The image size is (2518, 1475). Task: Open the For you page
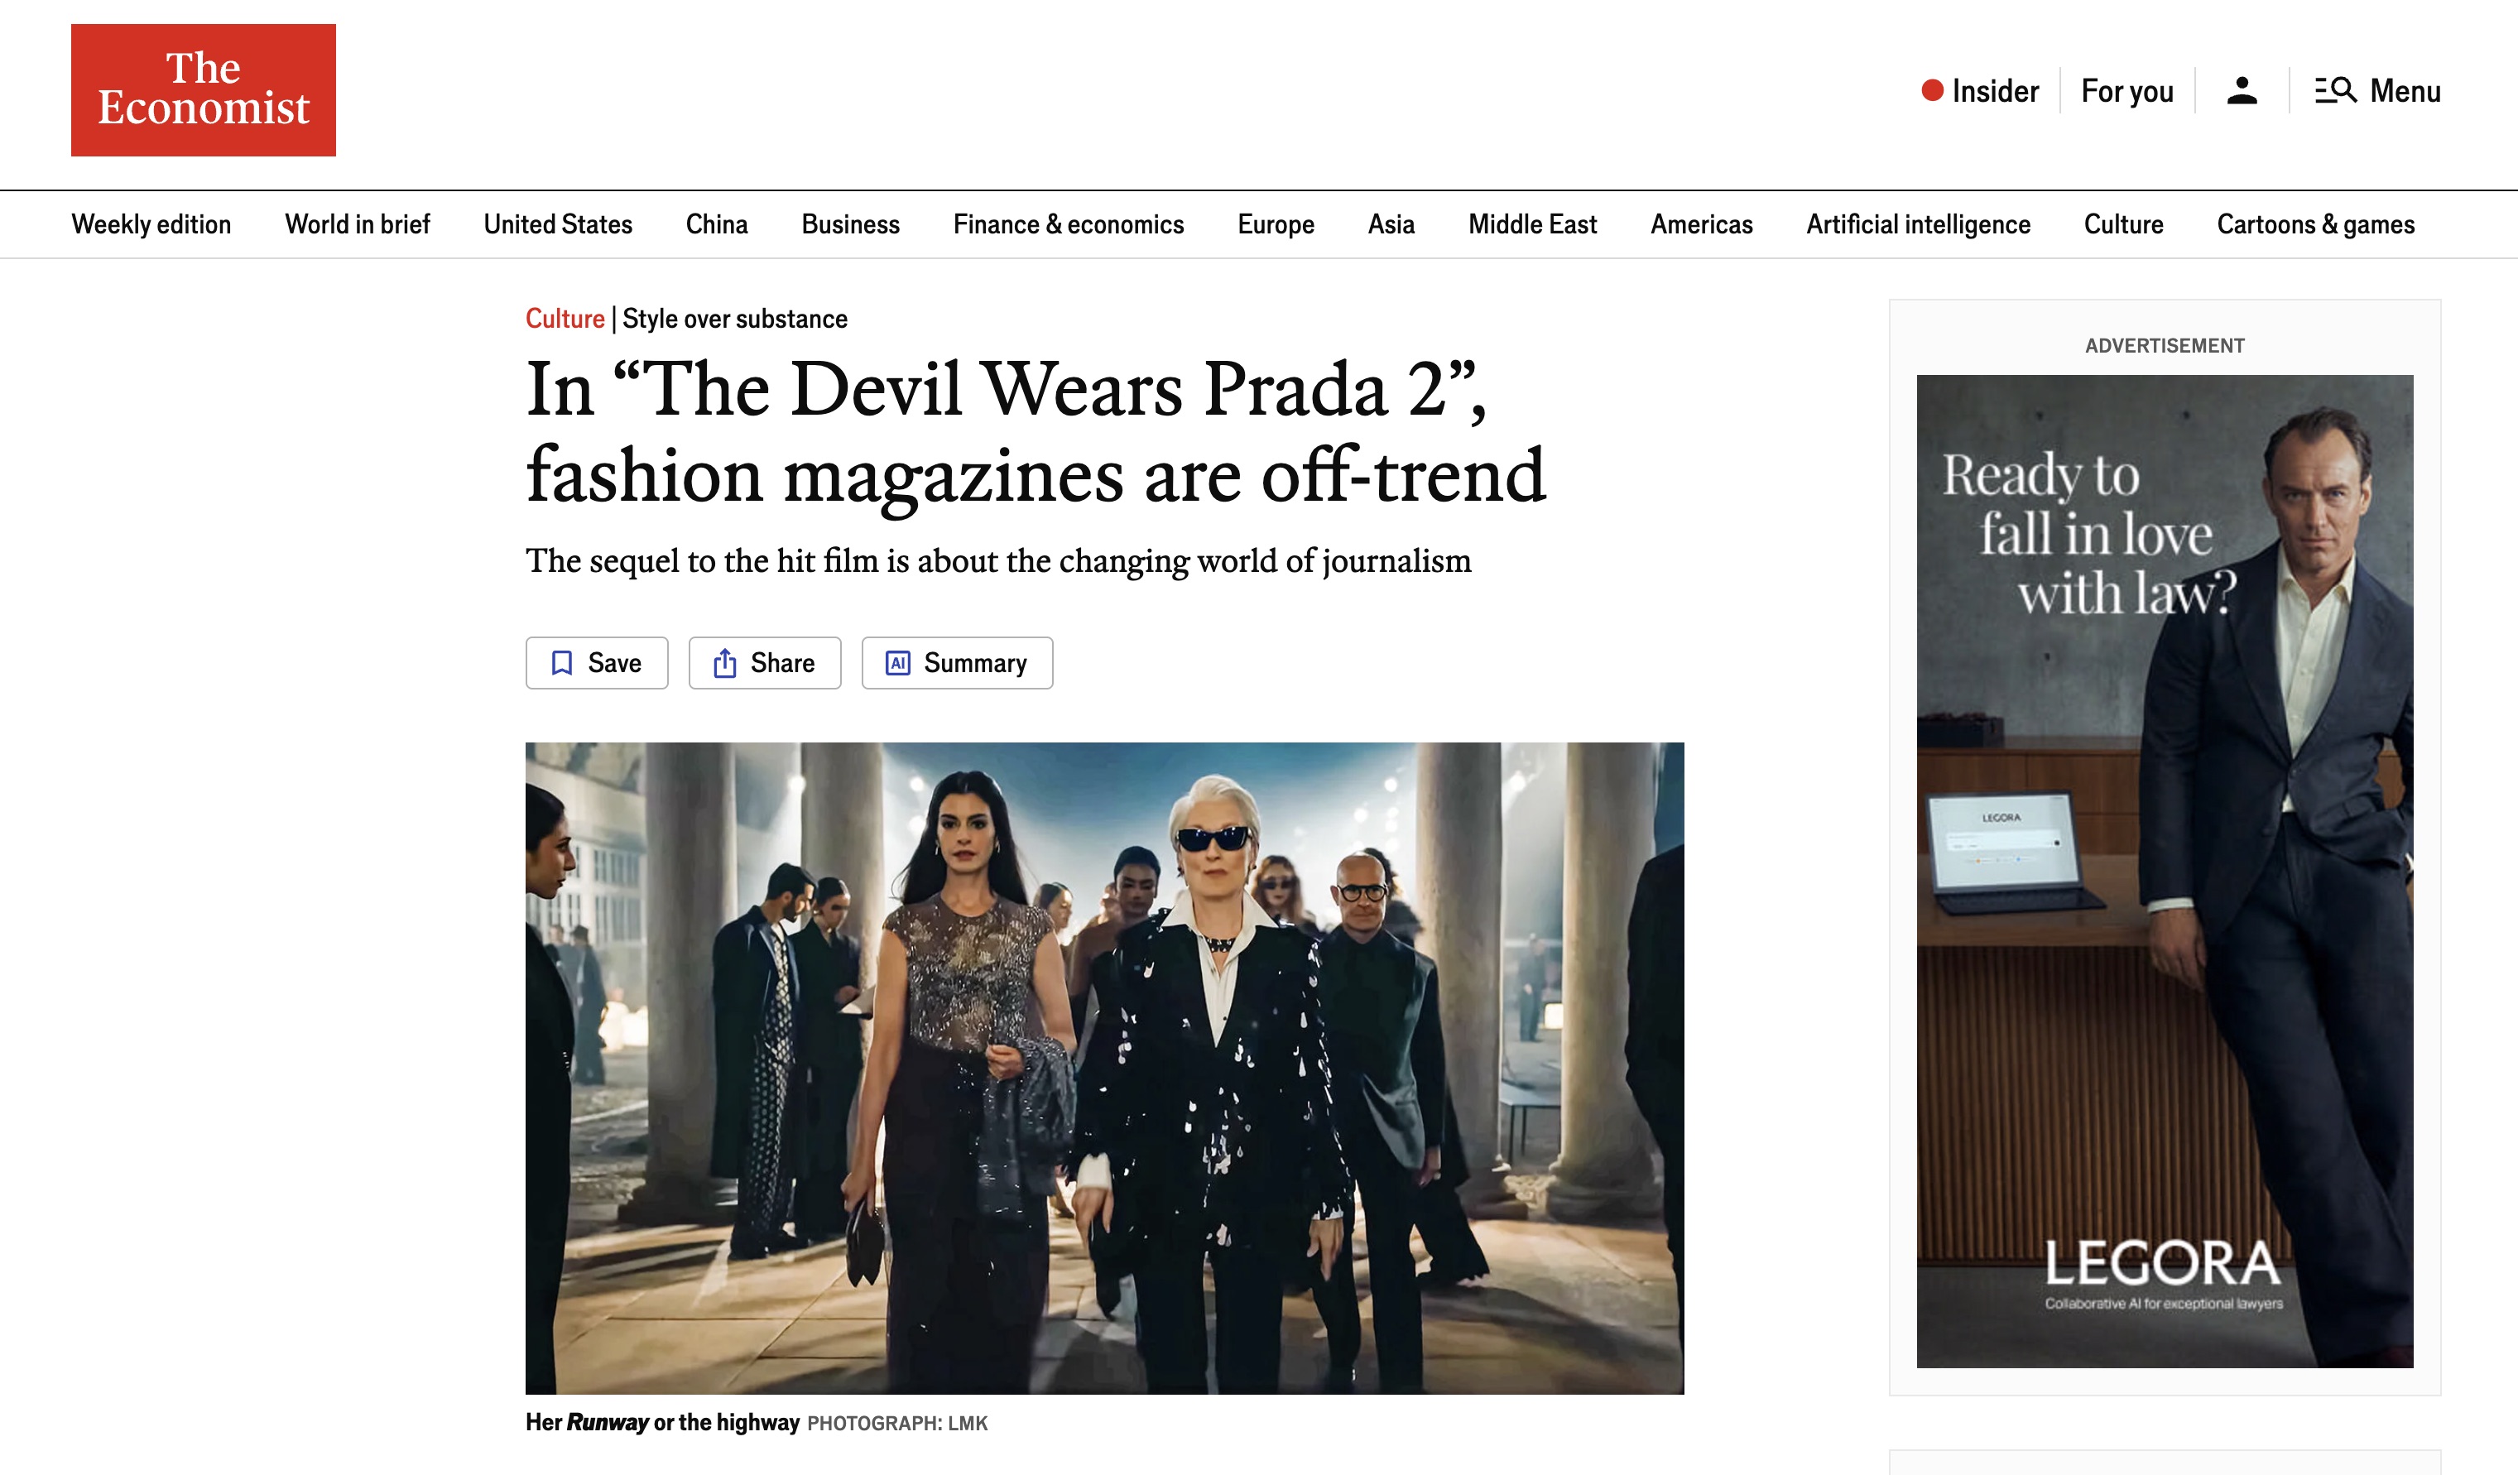2127,91
